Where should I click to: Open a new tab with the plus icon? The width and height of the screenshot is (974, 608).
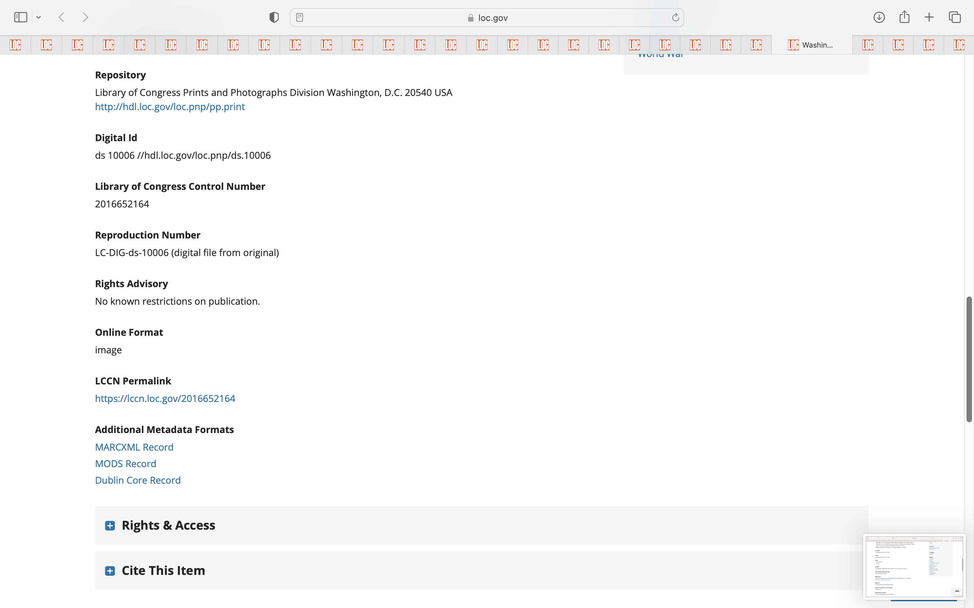pos(929,17)
